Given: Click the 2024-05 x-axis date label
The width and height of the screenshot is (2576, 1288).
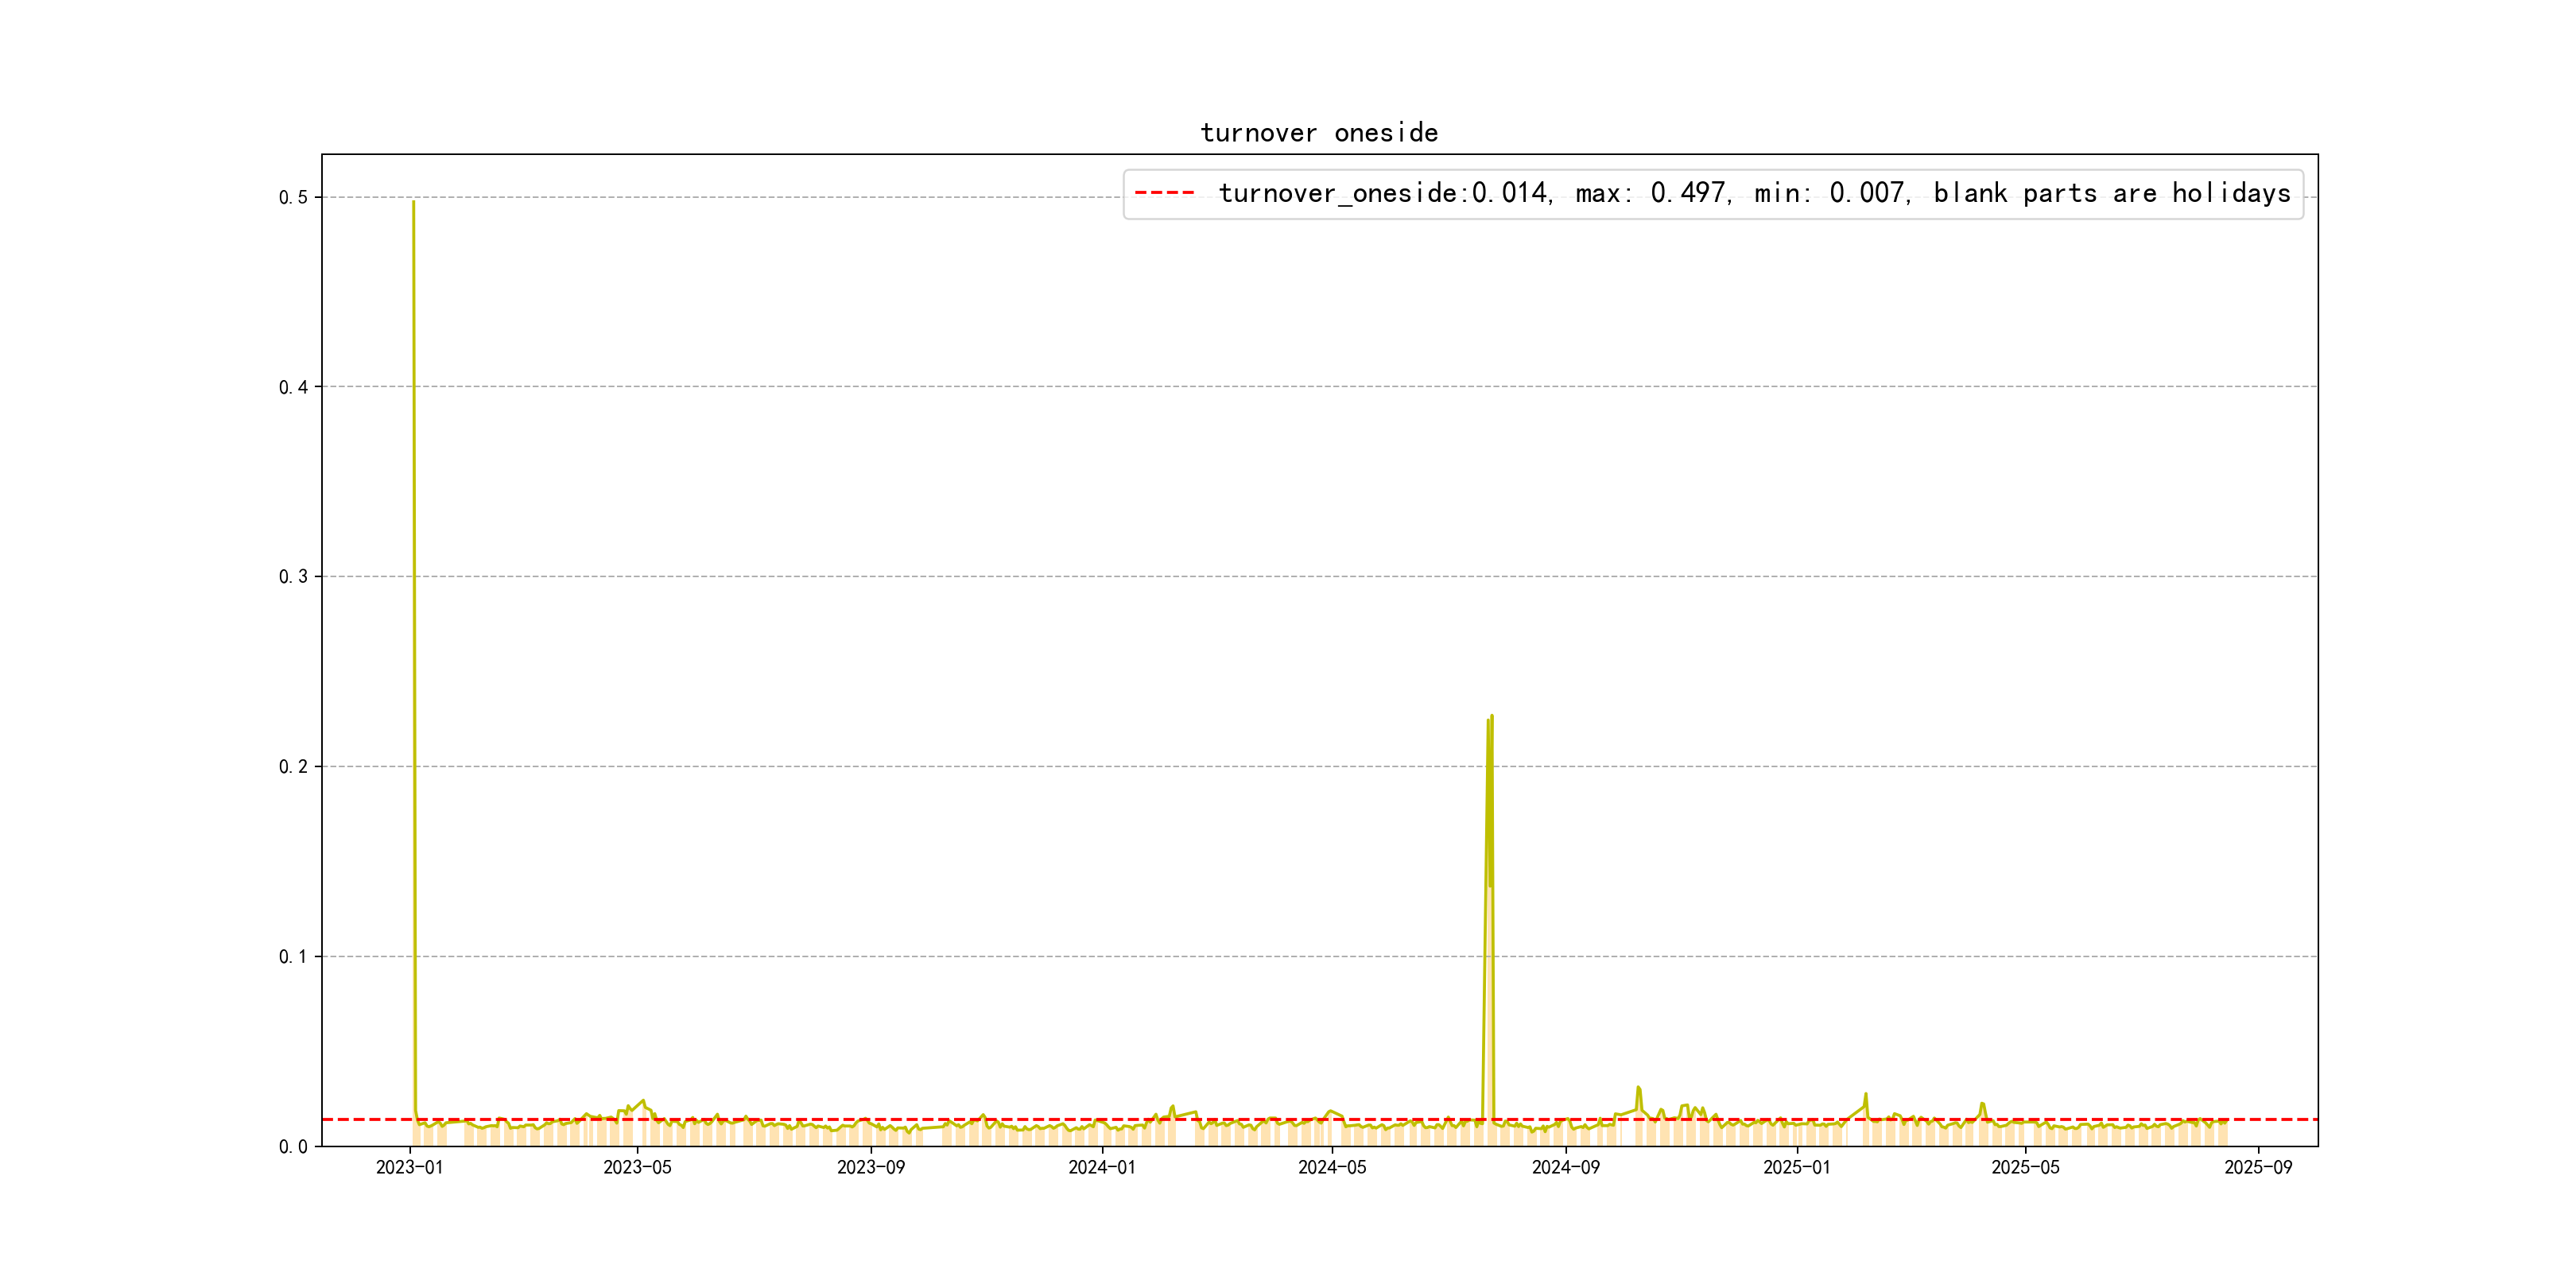Looking at the screenshot, I should click(x=1332, y=1168).
